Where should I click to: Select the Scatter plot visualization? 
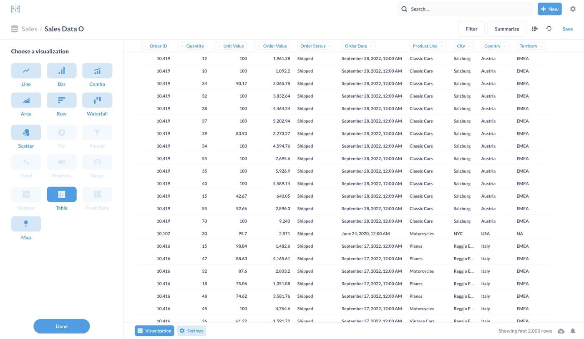pyautogui.click(x=26, y=133)
